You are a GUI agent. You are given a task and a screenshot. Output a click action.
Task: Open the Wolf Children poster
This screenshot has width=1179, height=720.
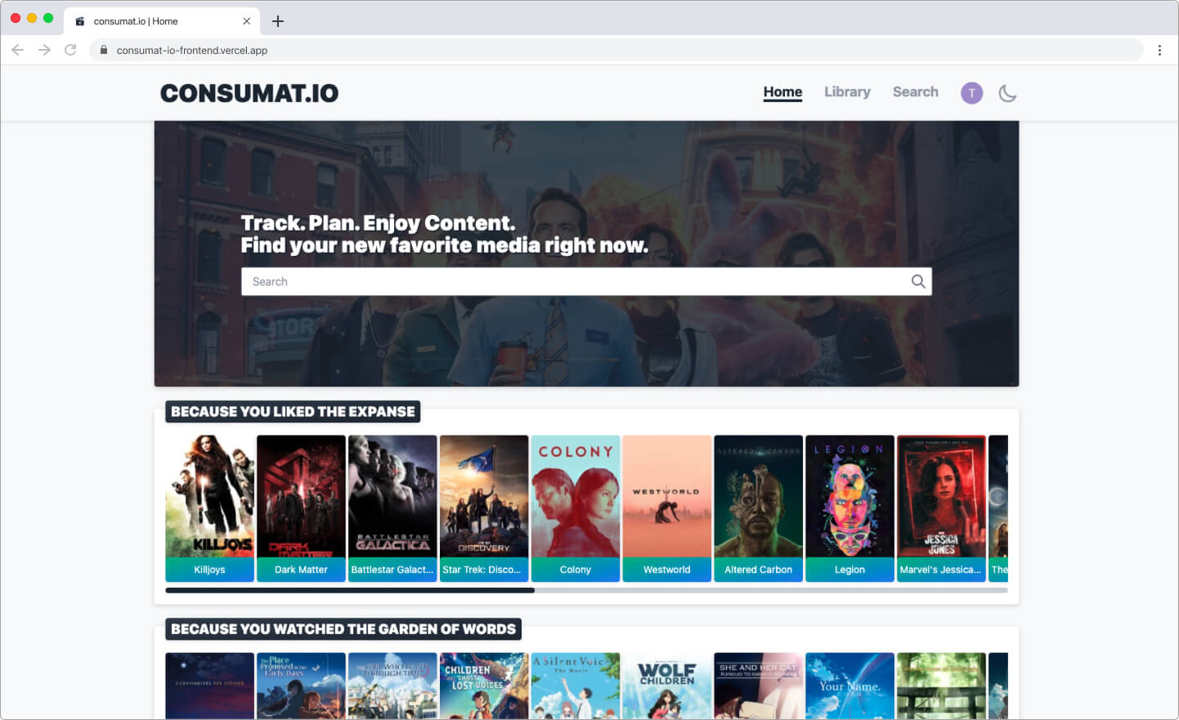point(667,686)
